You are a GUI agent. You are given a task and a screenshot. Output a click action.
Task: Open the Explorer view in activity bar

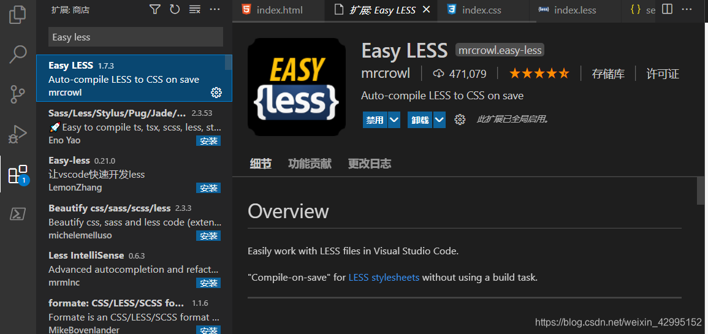point(18,15)
